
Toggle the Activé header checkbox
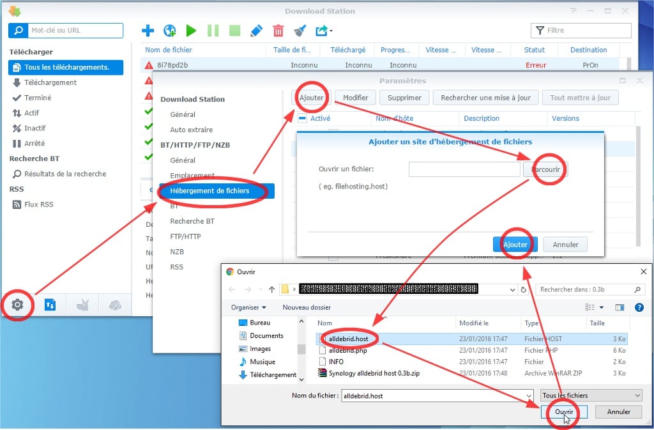302,118
